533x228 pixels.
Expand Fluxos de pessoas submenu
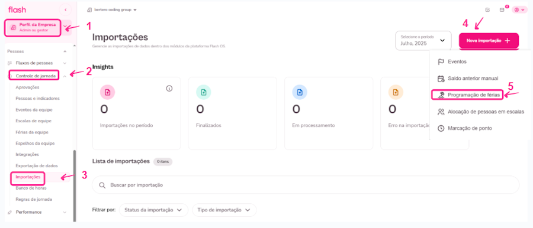pos(65,63)
